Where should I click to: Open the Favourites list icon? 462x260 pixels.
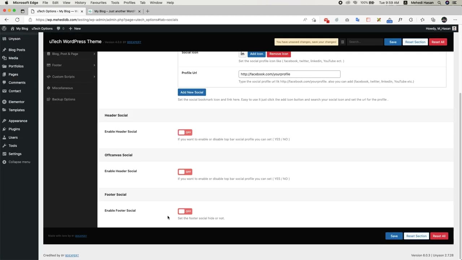[x=422, y=20]
